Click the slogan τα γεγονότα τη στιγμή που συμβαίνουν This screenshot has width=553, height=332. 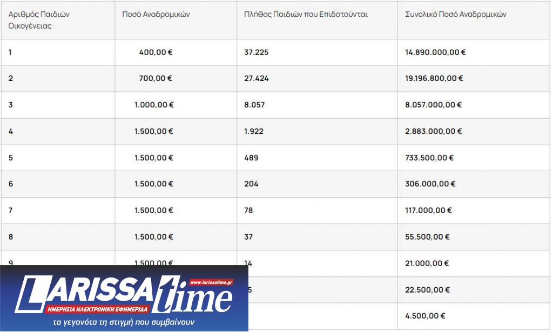(124, 322)
